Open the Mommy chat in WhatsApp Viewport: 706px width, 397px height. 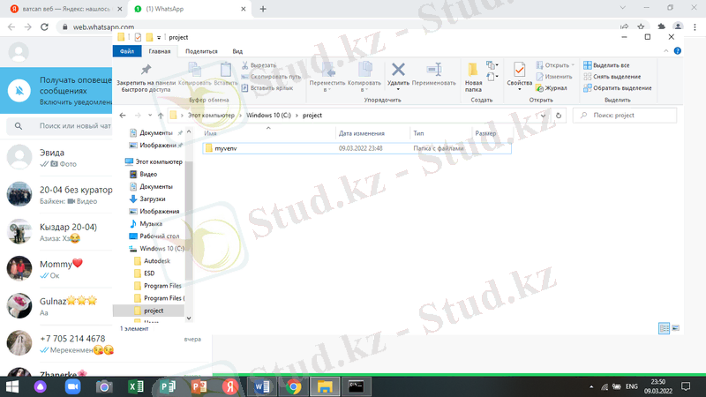click(x=56, y=269)
